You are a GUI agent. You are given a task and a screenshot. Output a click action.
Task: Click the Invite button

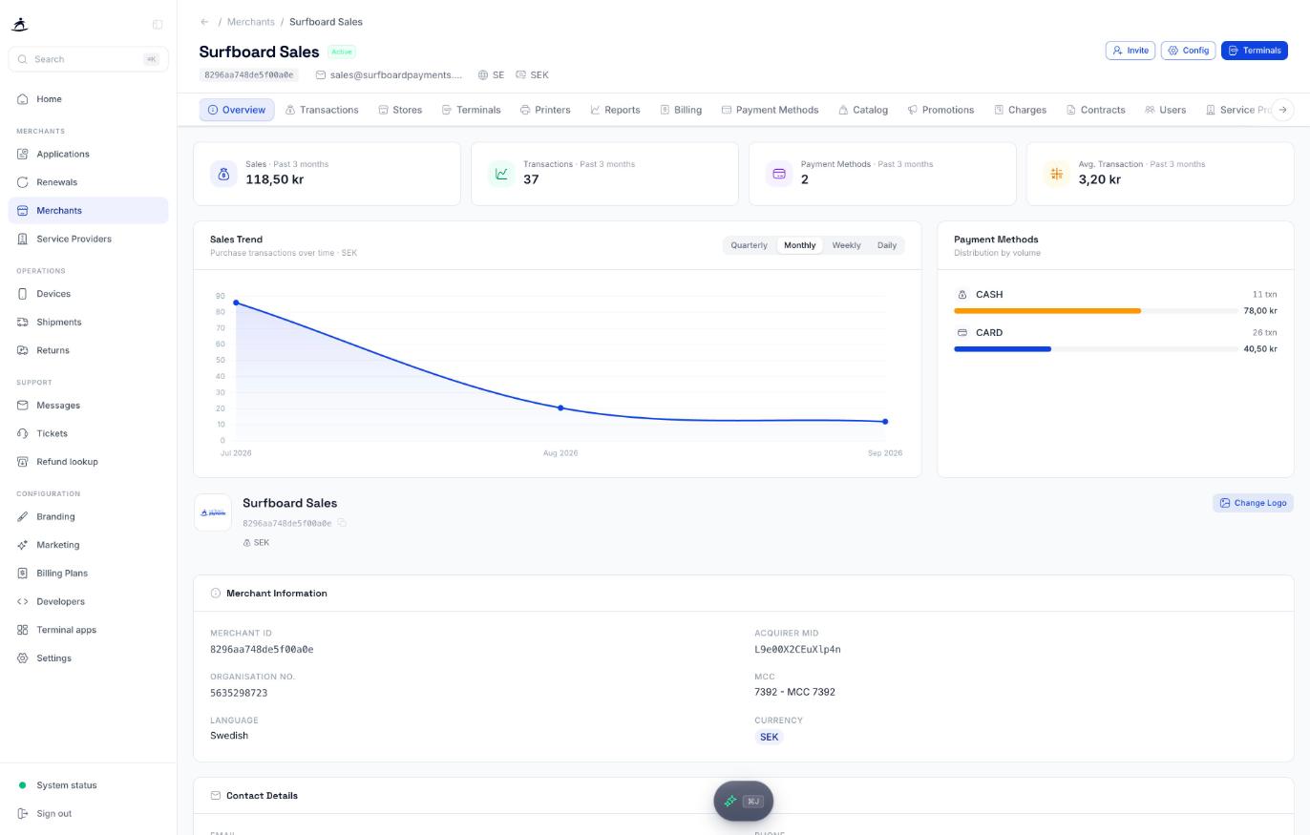coord(1130,51)
